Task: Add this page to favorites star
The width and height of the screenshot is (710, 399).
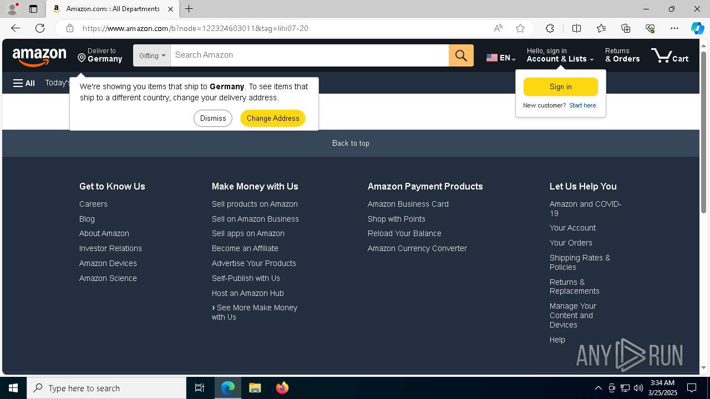Action: coord(520,28)
